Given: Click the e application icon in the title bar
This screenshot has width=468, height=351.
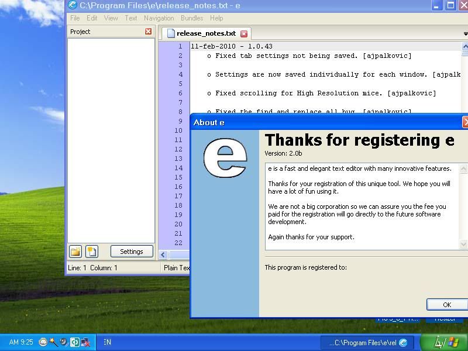Looking at the screenshot, I should [x=73, y=5].
